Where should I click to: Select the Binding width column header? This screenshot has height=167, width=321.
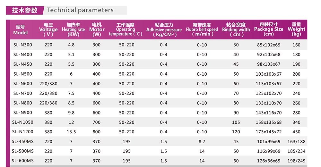pos(236,30)
